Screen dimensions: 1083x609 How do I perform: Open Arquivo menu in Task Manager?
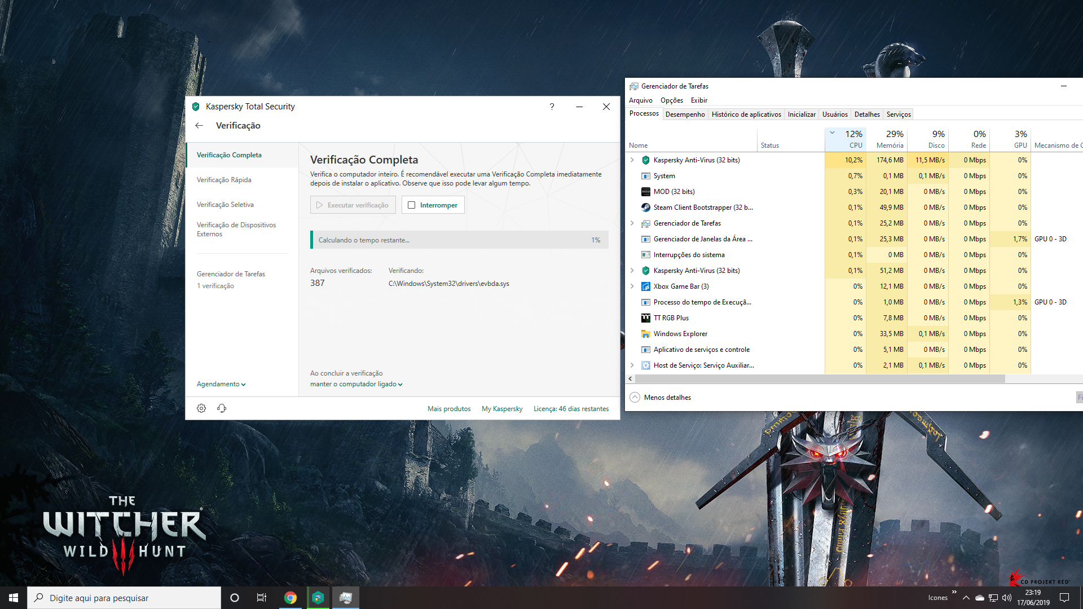coord(641,100)
